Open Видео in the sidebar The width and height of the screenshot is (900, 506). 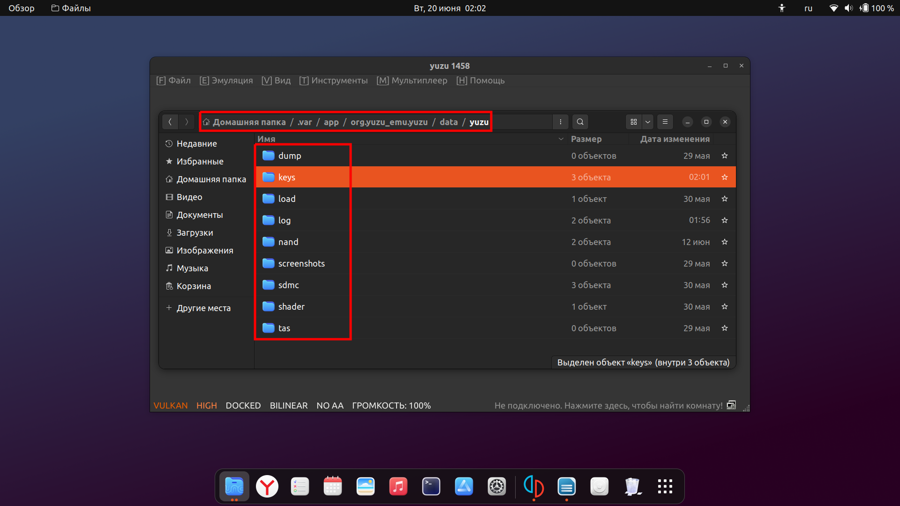click(206, 197)
